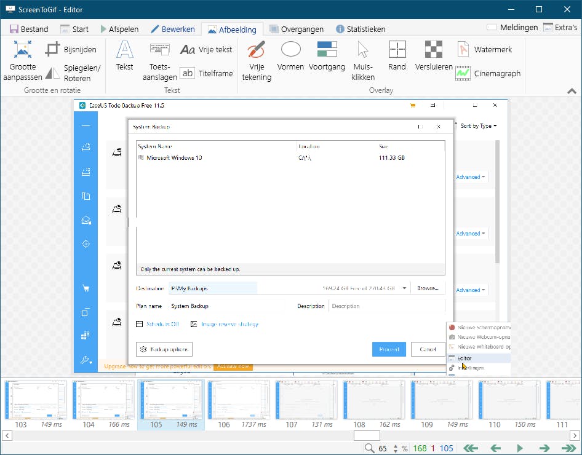
Task: Add a Titelframe title frame
Action: tap(207, 73)
